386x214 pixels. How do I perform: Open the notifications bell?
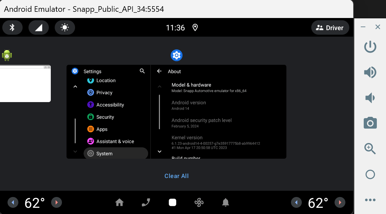(225, 203)
